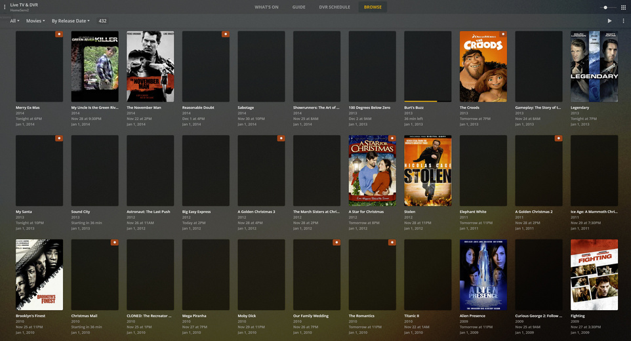Click the play icon in the filter bar

(609, 21)
